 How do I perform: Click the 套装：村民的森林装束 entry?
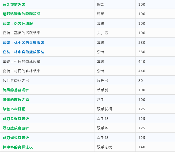coord(21,71)
